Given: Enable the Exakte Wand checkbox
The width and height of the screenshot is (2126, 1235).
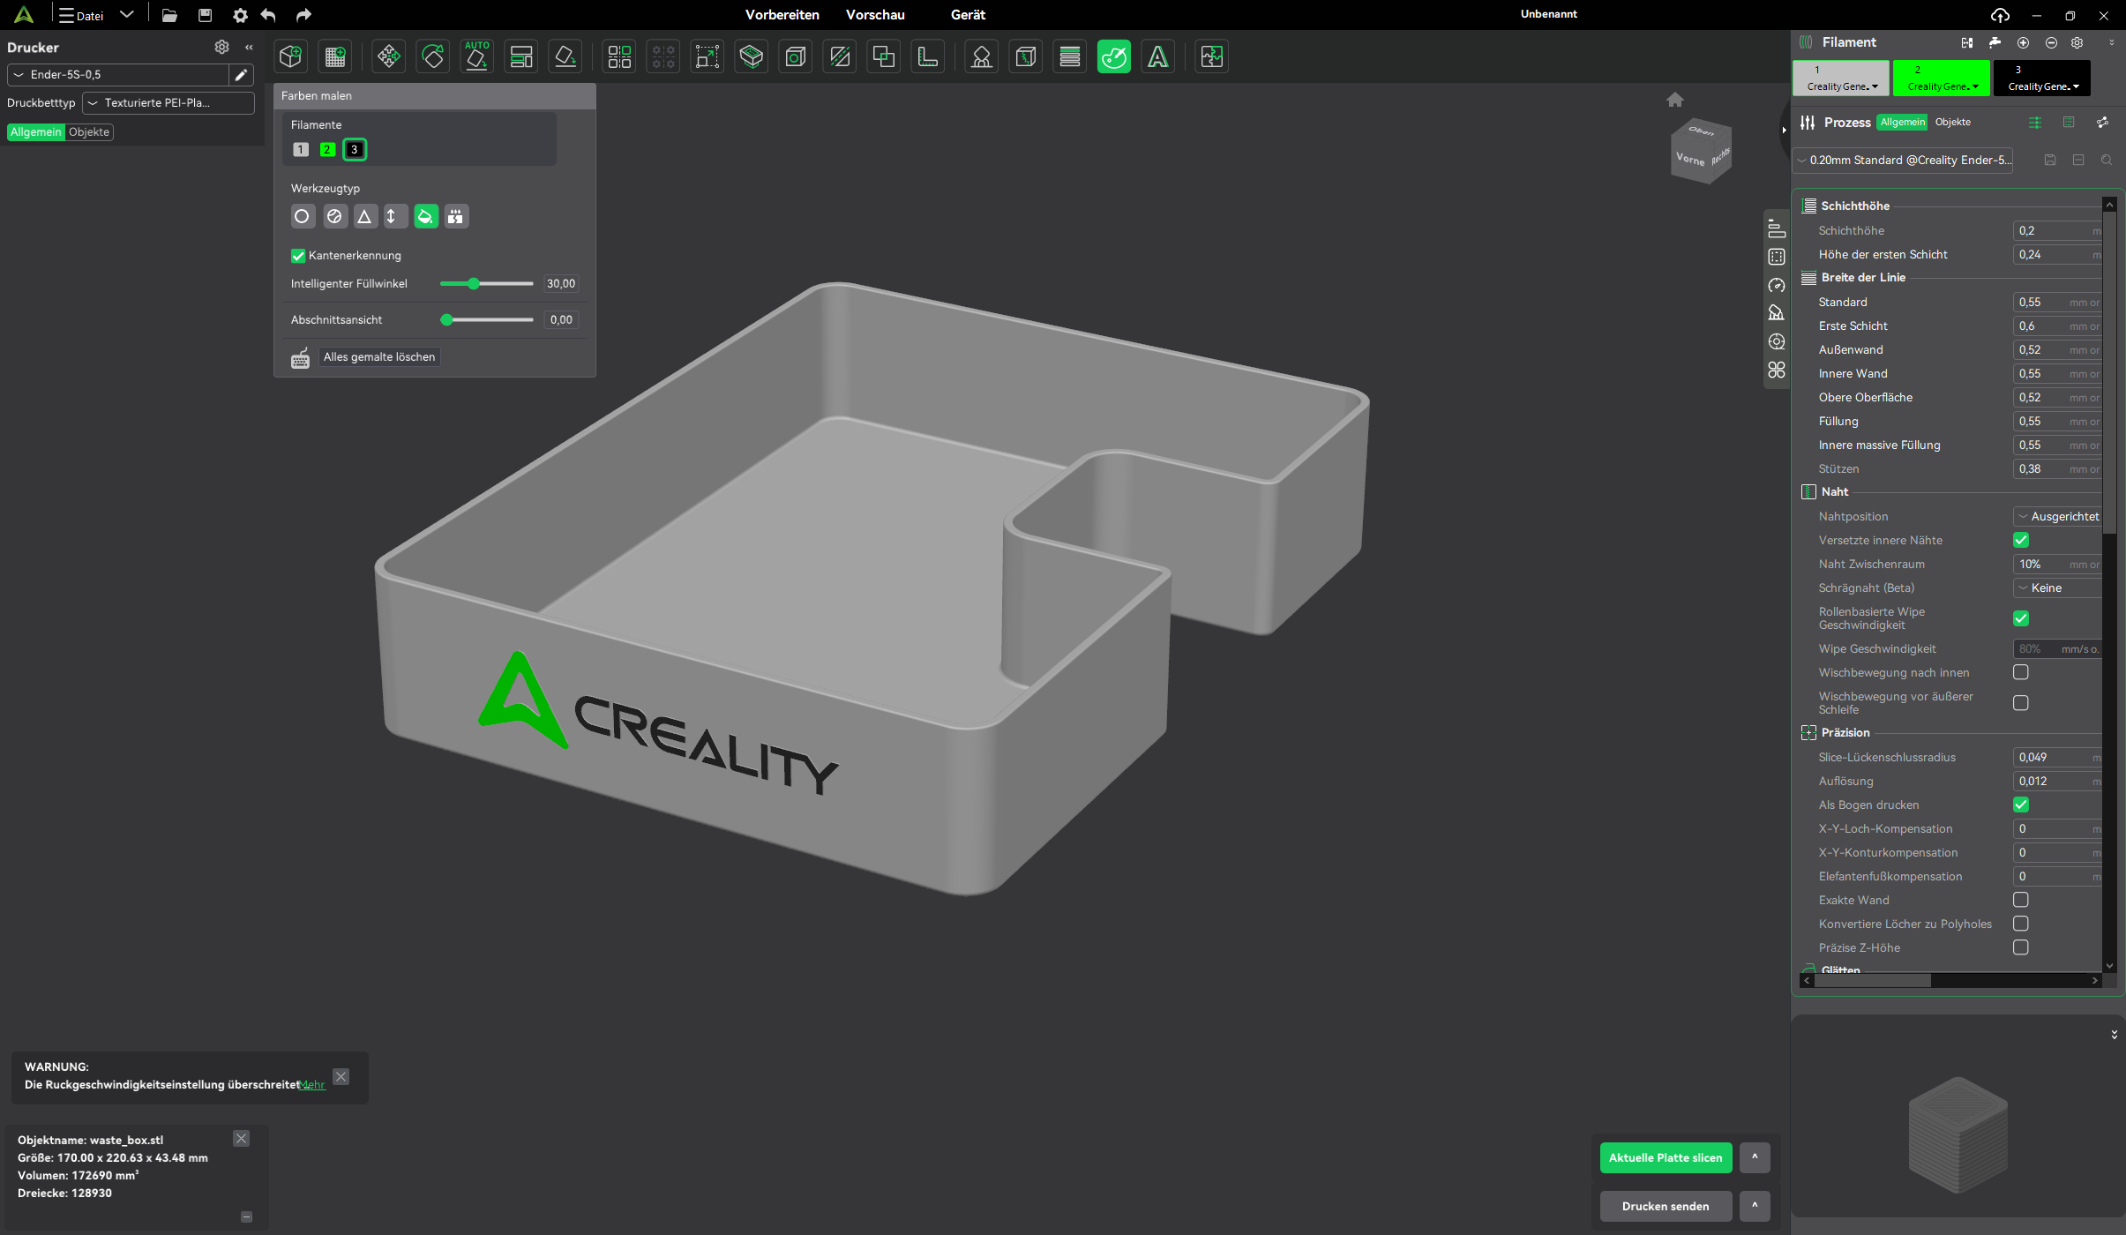Looking at the screenshot, I should tap(2020, 900).
